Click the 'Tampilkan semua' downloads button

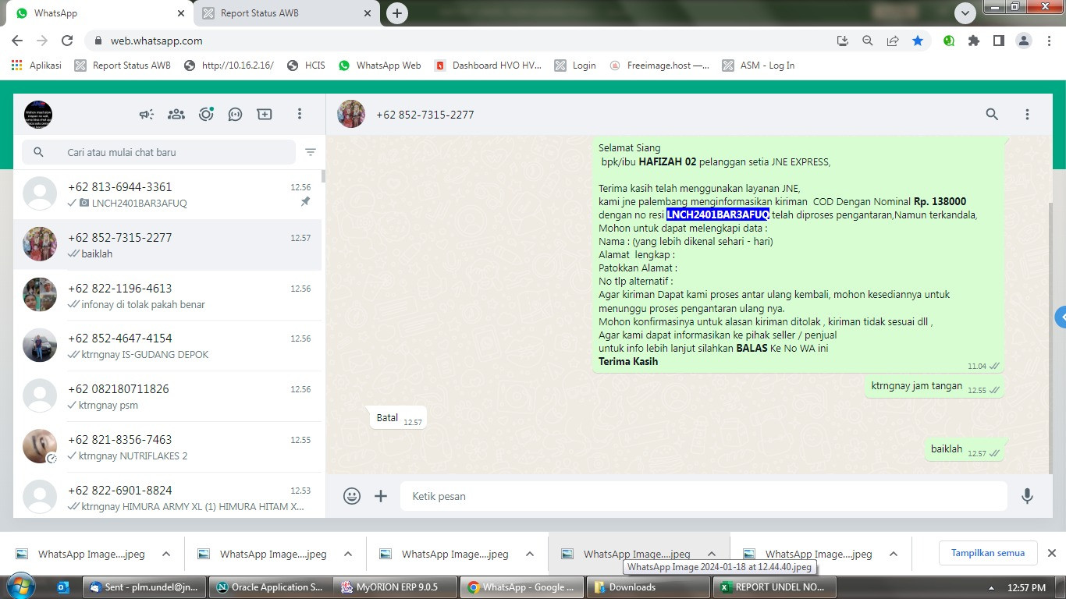click(987, 553)
